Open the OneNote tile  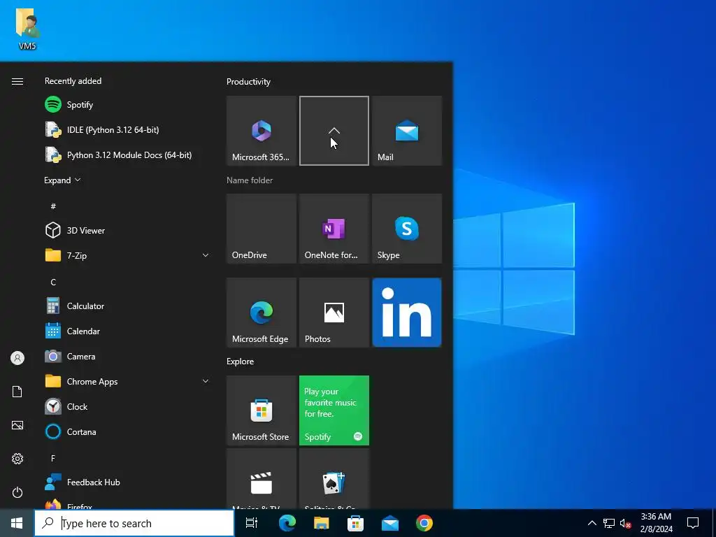point(334,229)
